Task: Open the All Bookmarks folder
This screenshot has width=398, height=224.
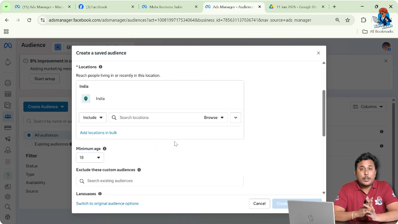Action: coord(378,31)
